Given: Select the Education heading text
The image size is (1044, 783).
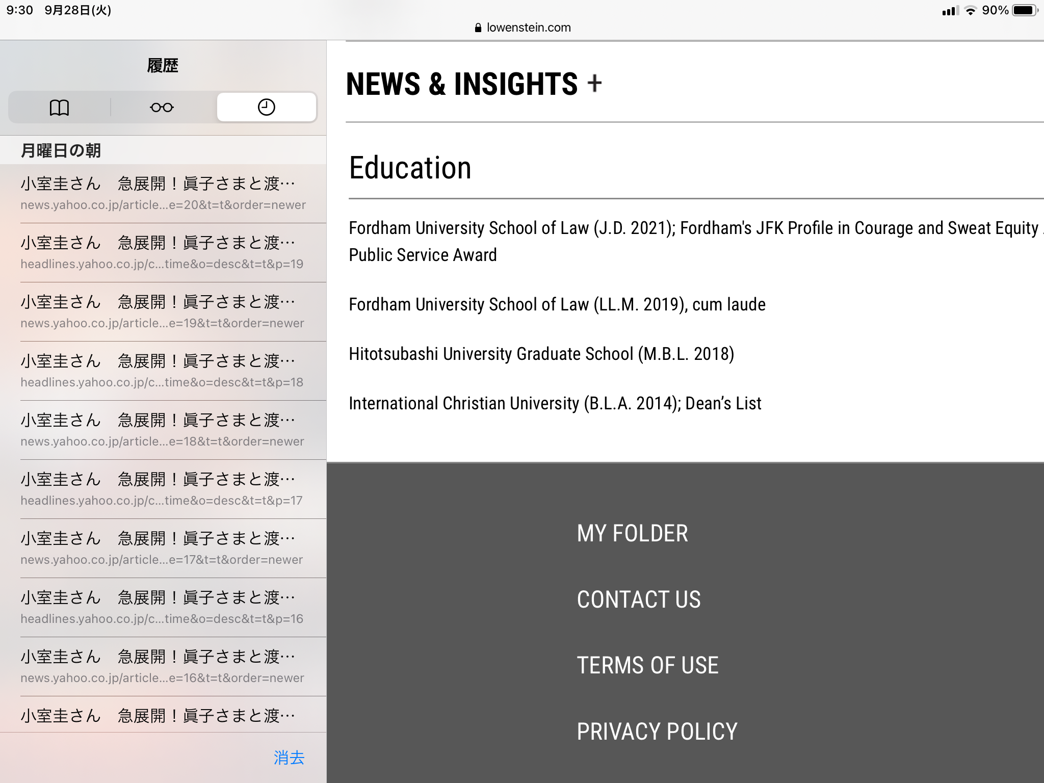Looking at the screenshot, I should pos(410,168).
